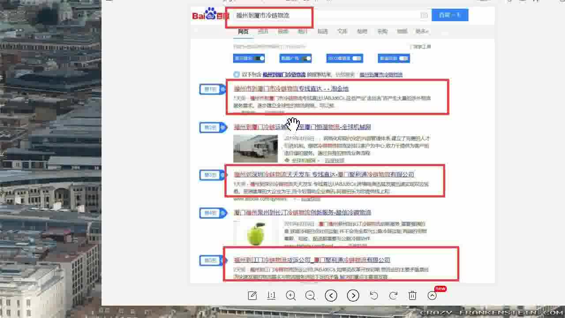Go to the next image with the right arrow
Screen dimensions: 565x318
353,295
